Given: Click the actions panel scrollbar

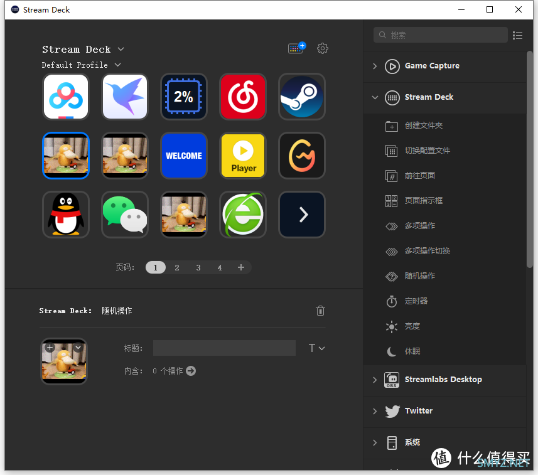Looking at the screenshot, I should [530, 159].
